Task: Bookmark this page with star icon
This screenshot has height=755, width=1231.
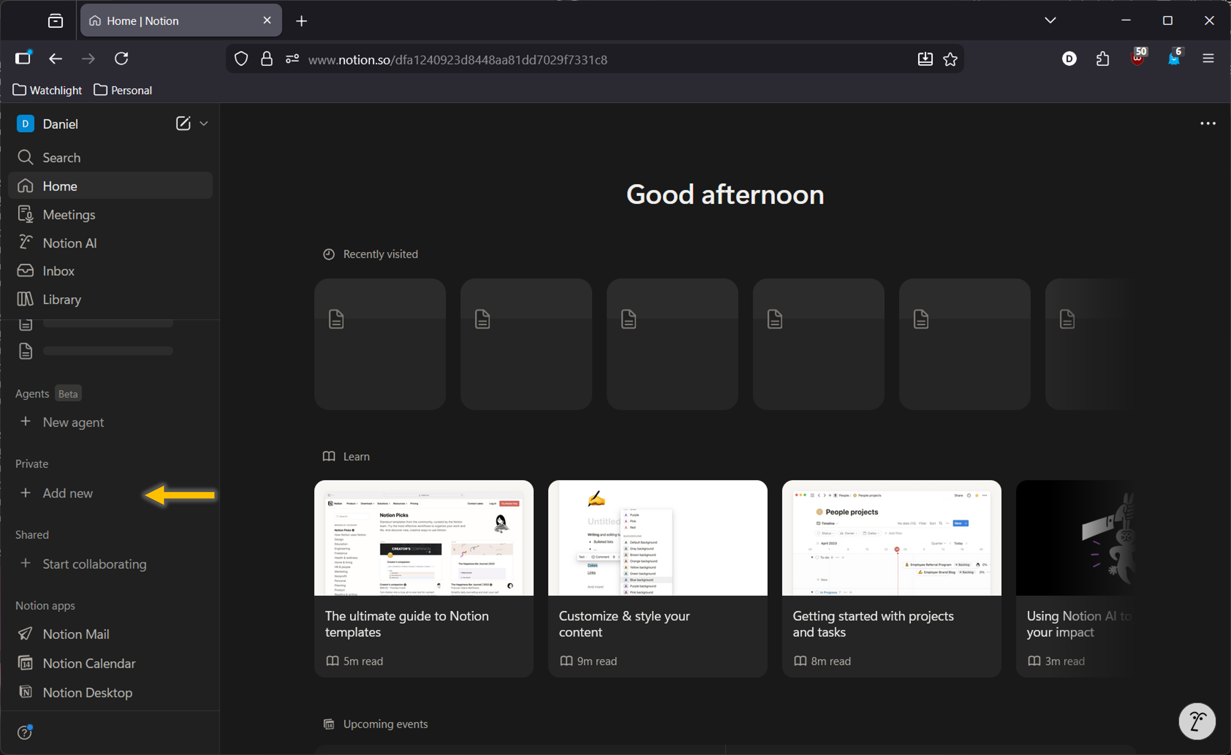Action: point(950,59)
